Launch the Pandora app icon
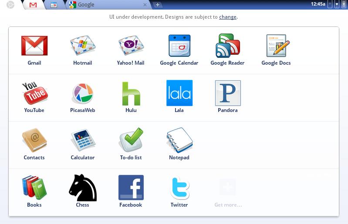Screen dimensions: 348x224 coord(228,93)
